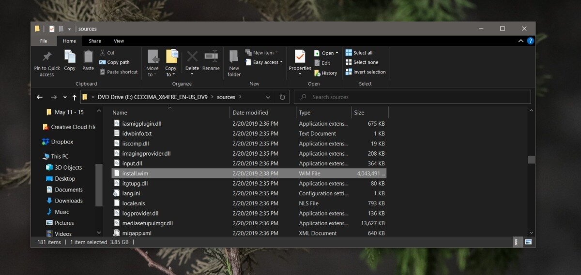Click the Copy icon in Clipboard group

[70, 57]
